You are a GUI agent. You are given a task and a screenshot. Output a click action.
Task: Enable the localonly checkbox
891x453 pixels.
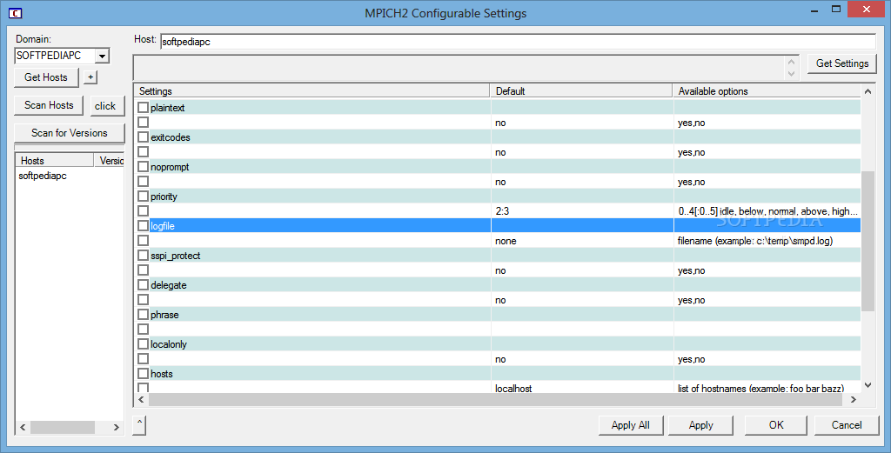[x=144, y=344]
